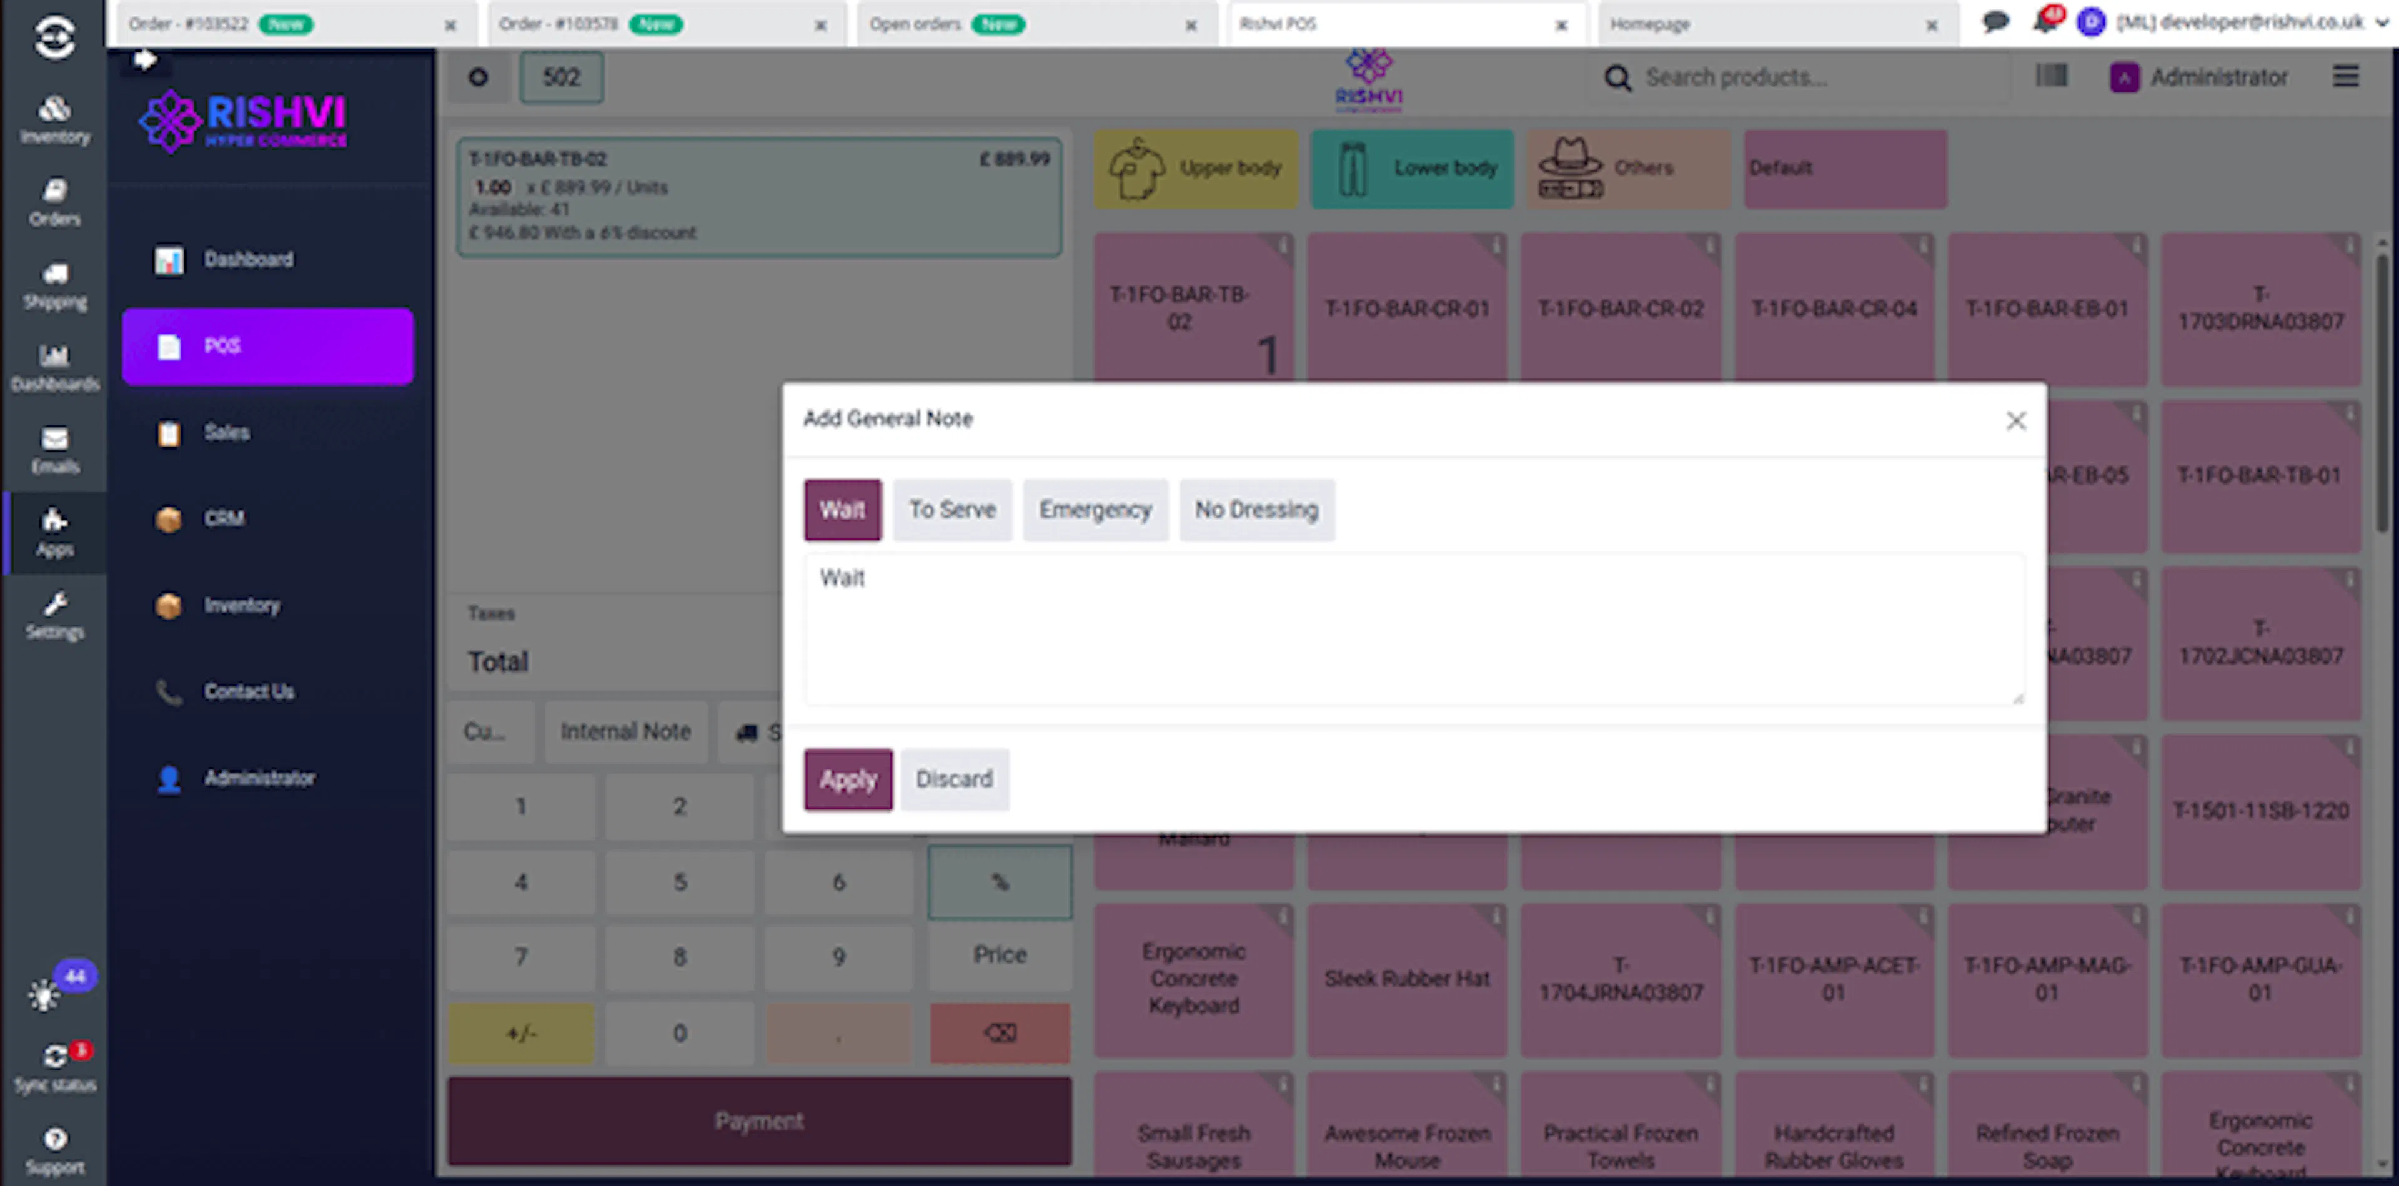Viewport: 2399px width, 1186px height.
Task: Open Inventory in the far-left icon rail
Action: (55, 120)
